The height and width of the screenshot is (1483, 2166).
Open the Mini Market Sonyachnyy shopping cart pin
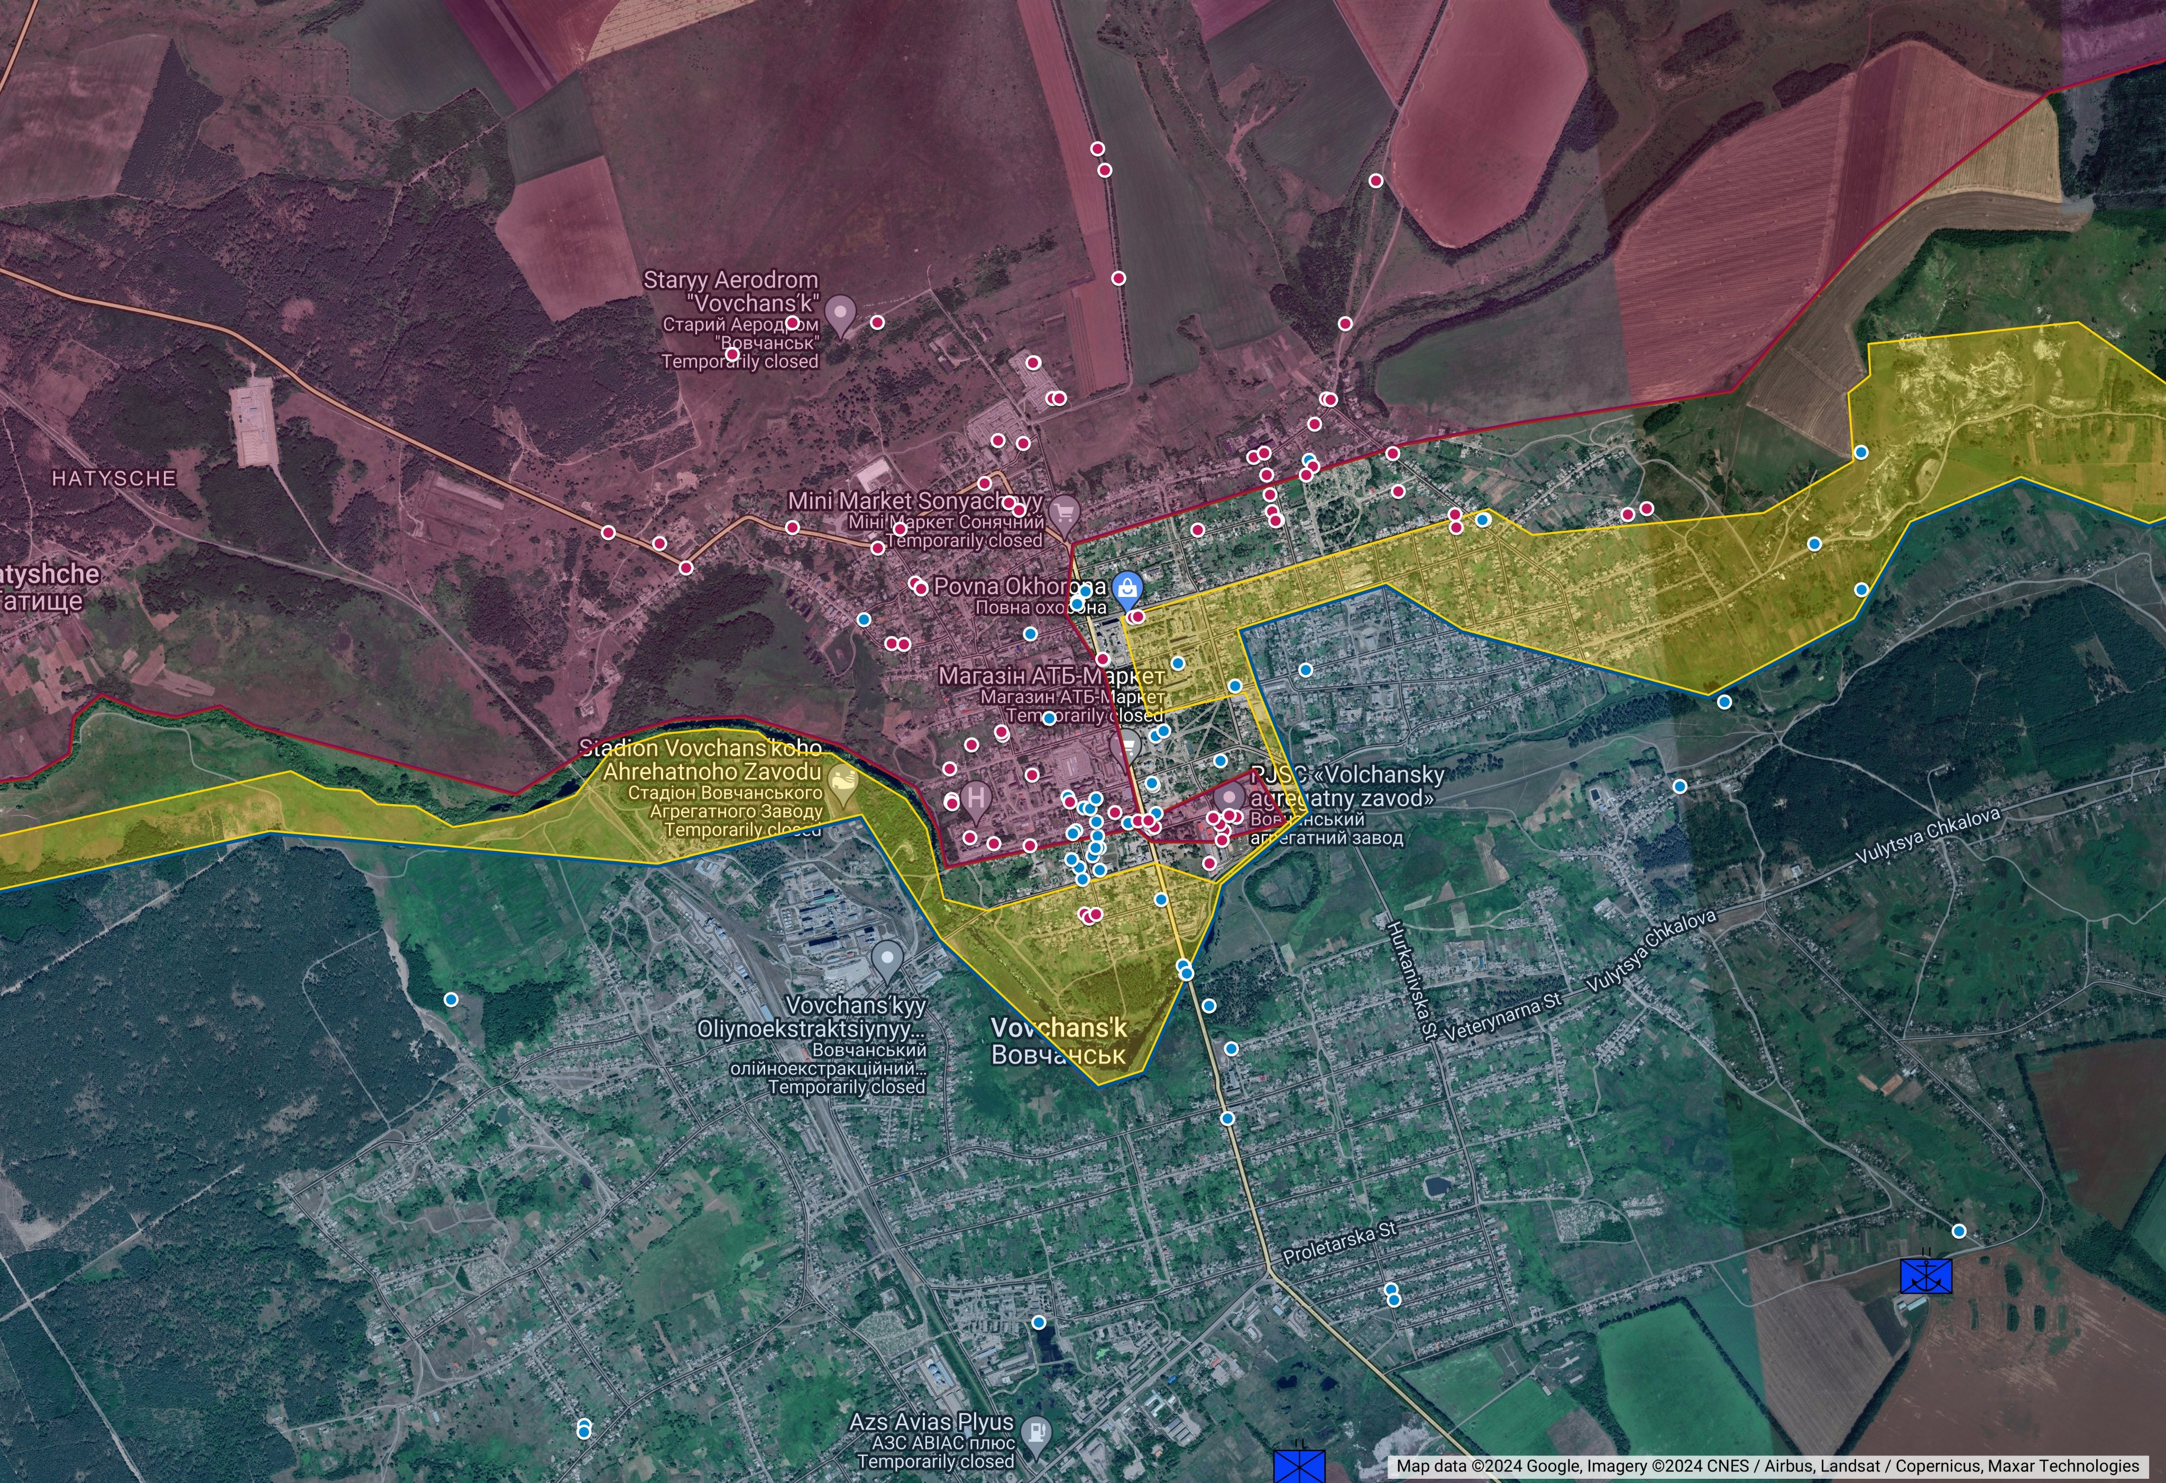coord(1063,511)
